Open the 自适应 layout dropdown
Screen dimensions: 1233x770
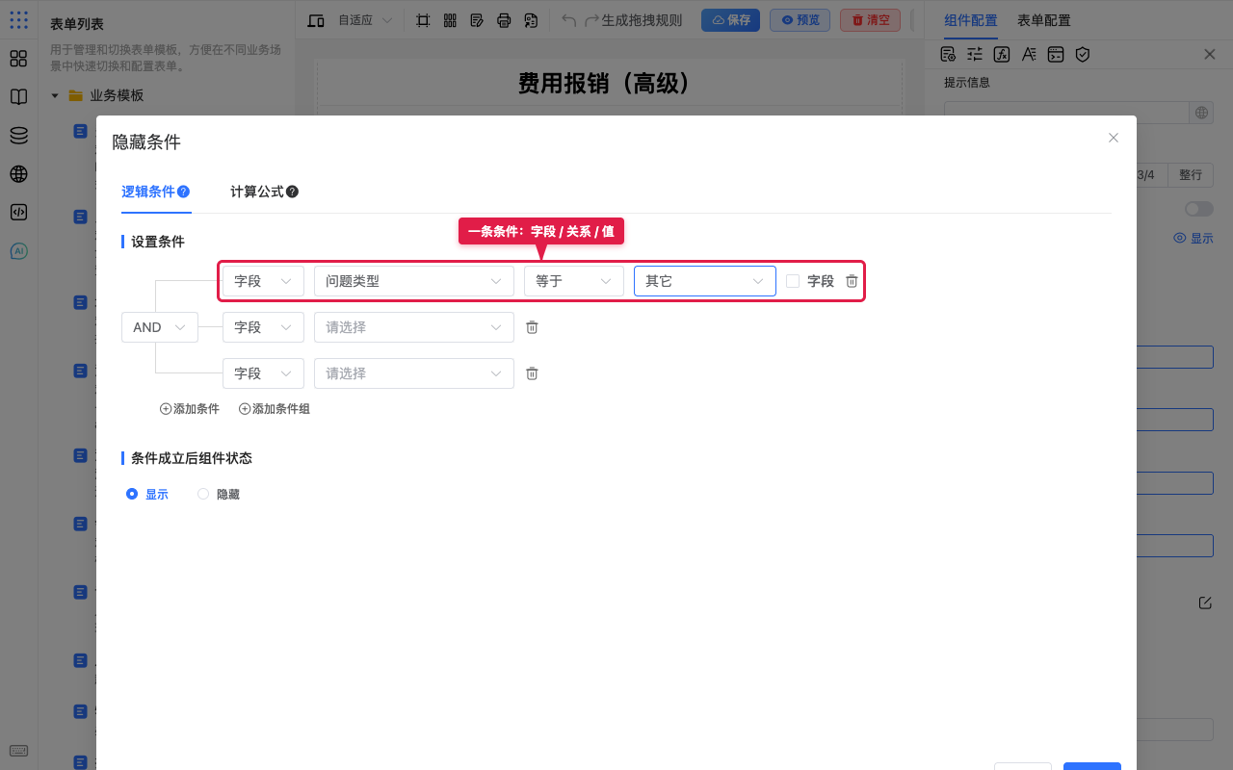(x=365, y=20)
